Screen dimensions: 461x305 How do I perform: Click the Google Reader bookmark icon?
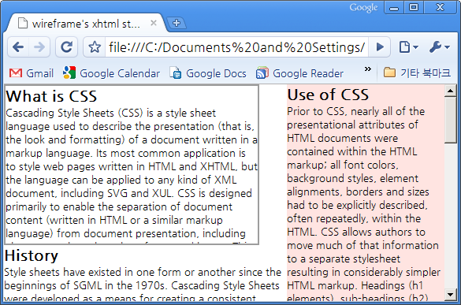point(262,73)
